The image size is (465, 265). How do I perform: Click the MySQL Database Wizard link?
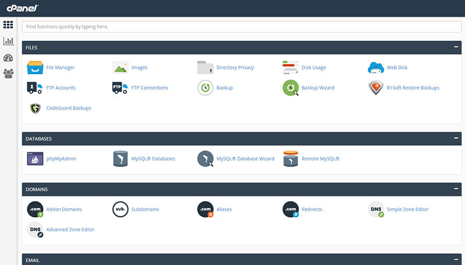click(245, 158)
